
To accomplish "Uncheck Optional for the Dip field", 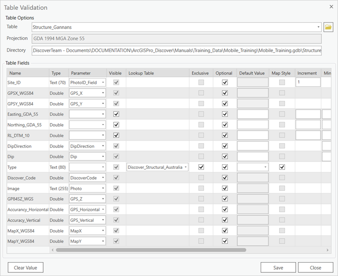I will [x=225, y=157].
